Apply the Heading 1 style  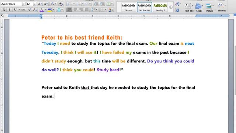point(160,7)
